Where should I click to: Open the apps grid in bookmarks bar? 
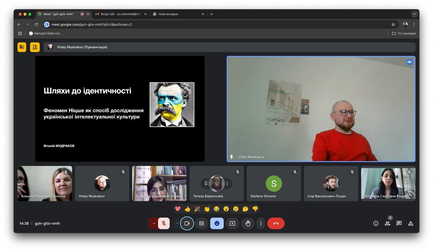pyautogui.click(x=20, y=33)
